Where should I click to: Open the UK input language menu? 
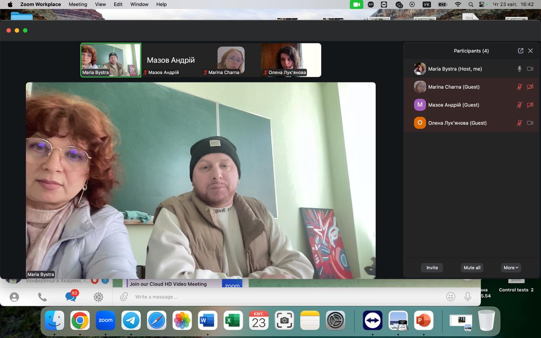click(x=426, y=4)
